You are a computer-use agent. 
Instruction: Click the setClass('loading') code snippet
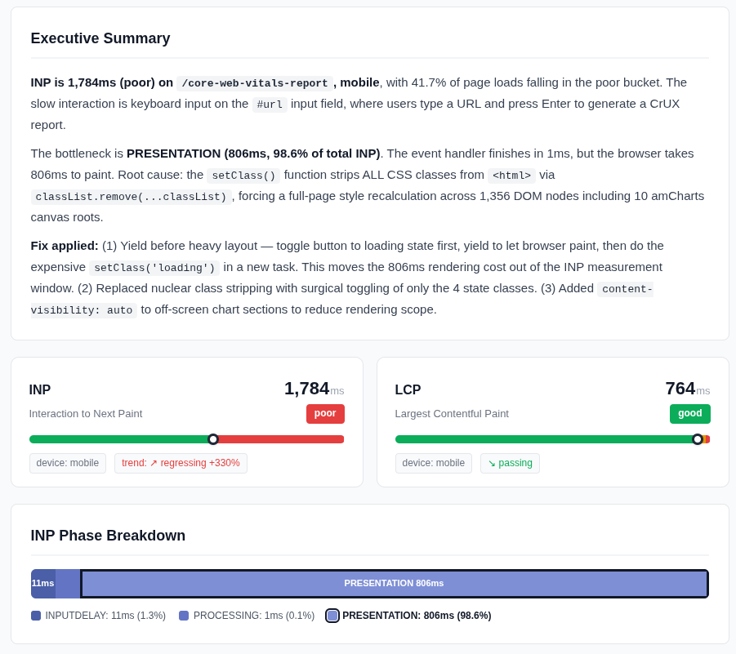[154, 268]
